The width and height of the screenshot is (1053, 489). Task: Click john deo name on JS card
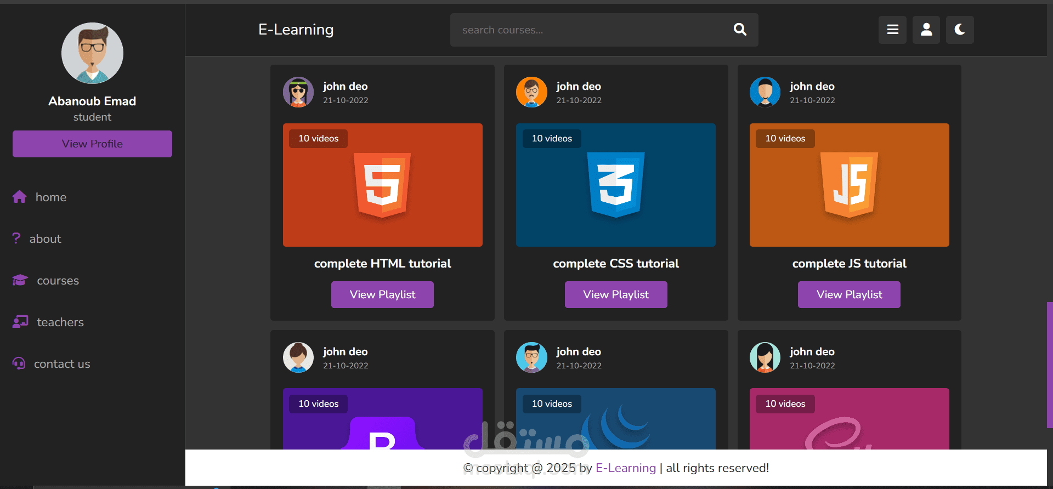812,86
